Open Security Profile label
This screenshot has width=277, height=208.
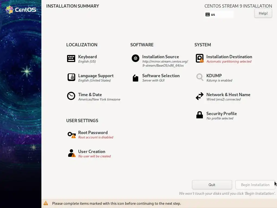[x=222, y=113]
